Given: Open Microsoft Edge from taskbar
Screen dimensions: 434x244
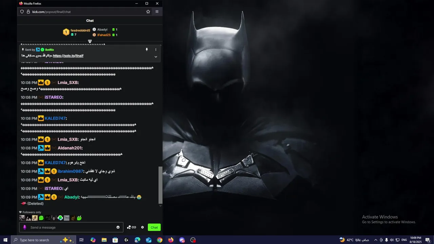Looking at the screenshot, I should pos(137,240).
